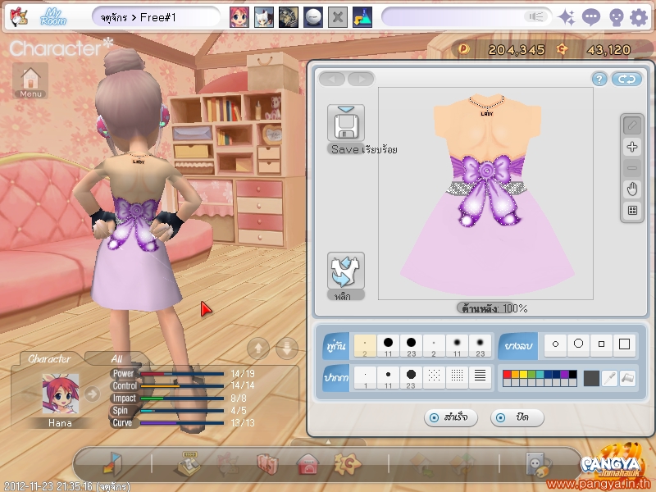The height and width of the screenshot is (492, 656).
Task: Zoom in with the plus tool
Action: (631, 147)
